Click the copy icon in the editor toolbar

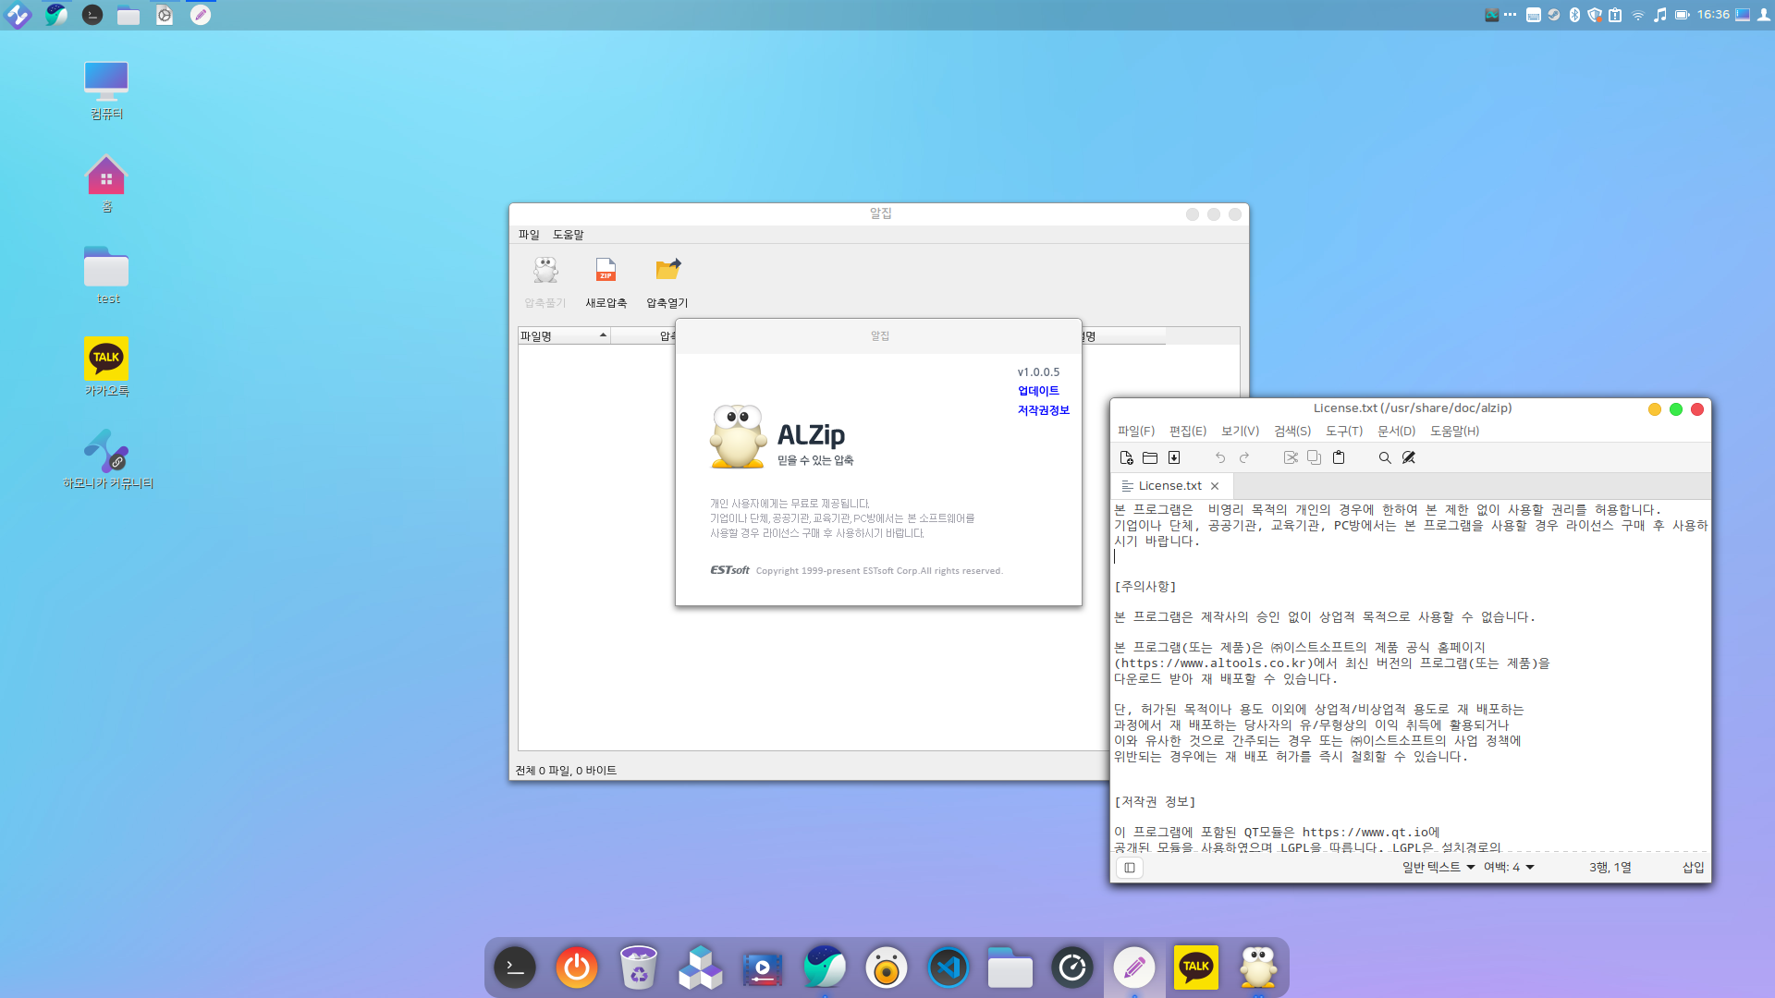(x=1315, y=457)
